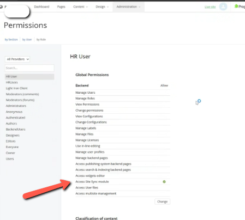Click the View Permissions row

pyautogui.click(x=123, y=105)
